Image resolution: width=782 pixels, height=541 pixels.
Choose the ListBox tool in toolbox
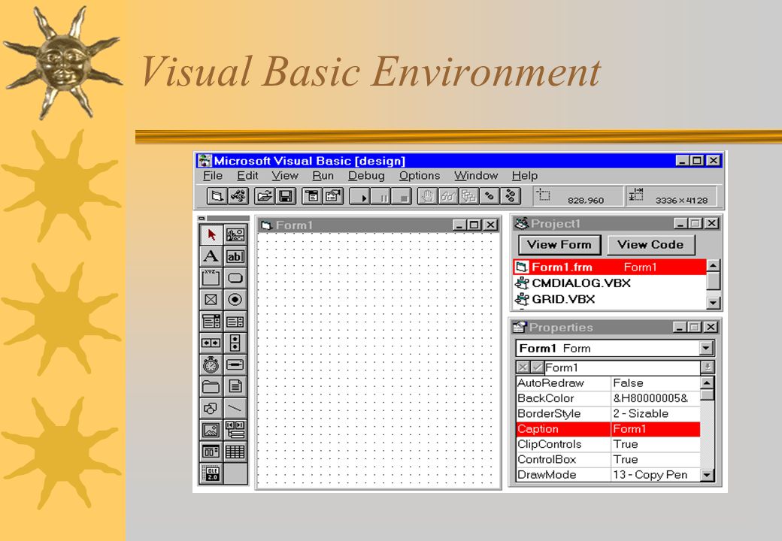point(235,322)
